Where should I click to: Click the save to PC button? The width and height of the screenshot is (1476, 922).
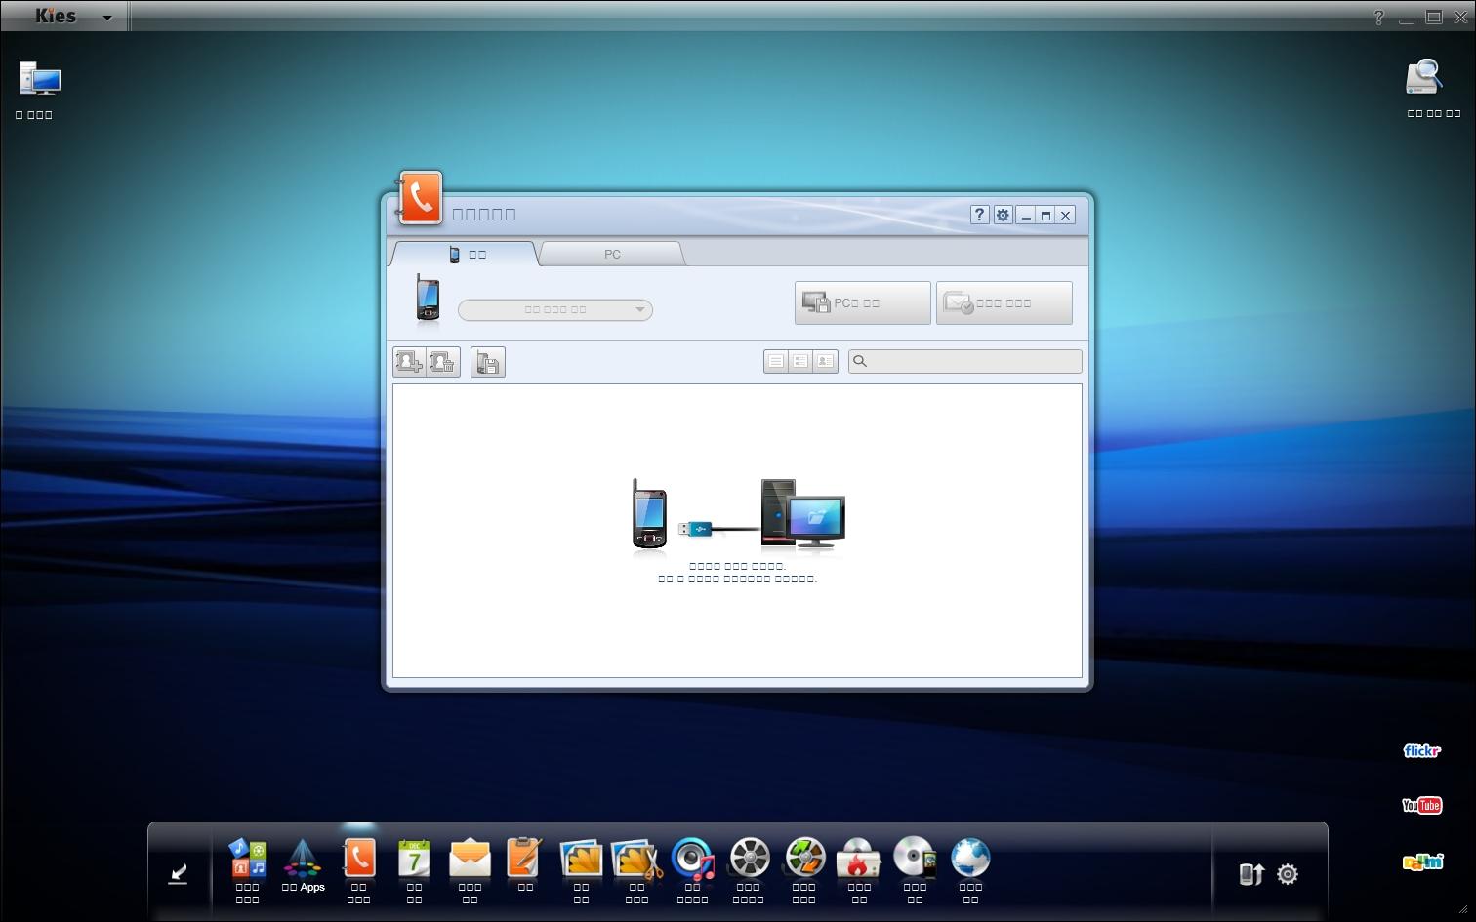(x=862, y=303)
